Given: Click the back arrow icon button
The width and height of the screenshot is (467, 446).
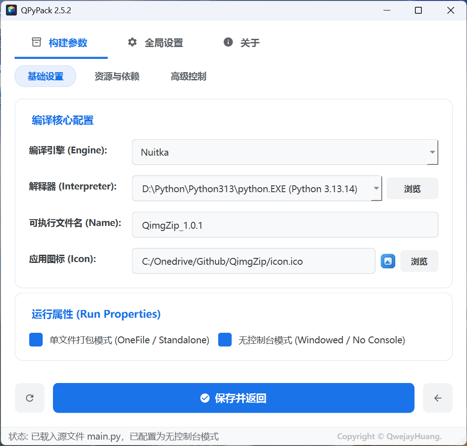Looking at the screenshot, I should [437, 398].
